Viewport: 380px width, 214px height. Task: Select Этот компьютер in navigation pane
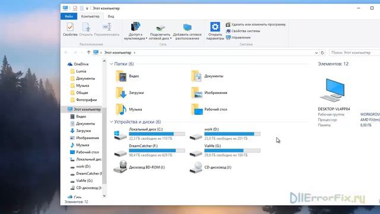click(x=84, y=109)
